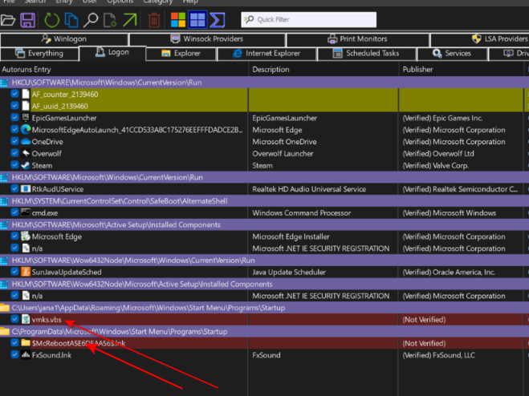This screenshot has height=396, width=529.
Task: Select the jana1 AppData Startup folder row
Action: click(x=265, y=308)
